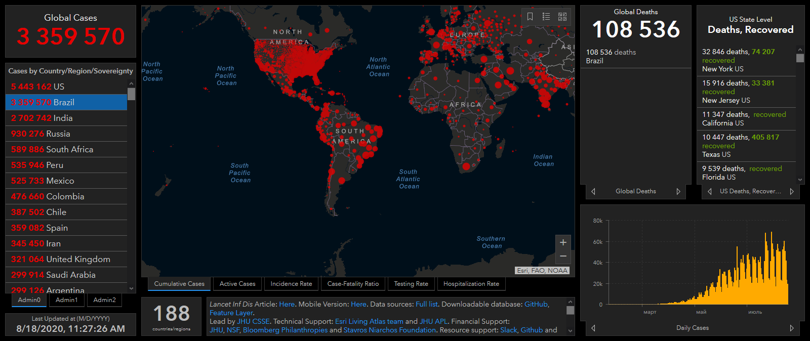Image resolution: width=810 pixels, height=341 pixels.
Task: Select the Admin2 tab
Action: click(105, 300)
